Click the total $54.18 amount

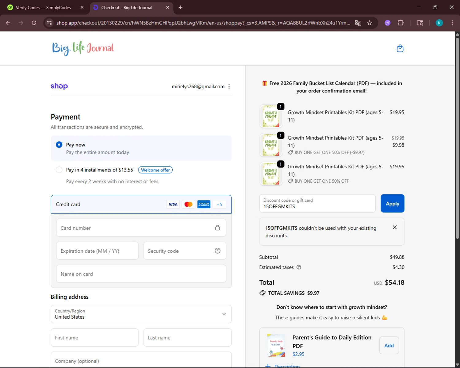(x=395, y=282)
